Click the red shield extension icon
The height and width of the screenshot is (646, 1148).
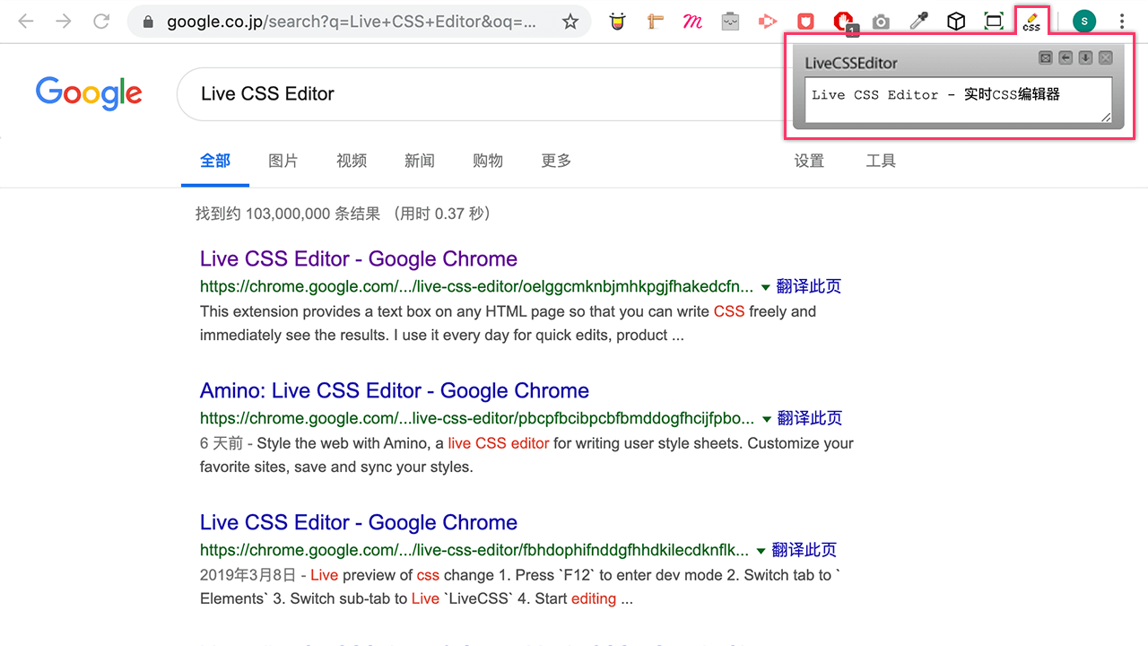click(x=805, y=22)
